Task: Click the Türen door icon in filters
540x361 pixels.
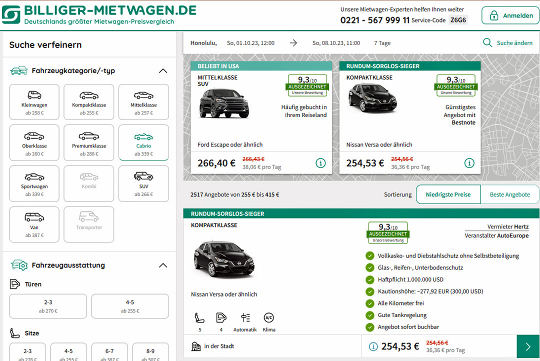Action: pyautogui.click(x=15, y=284)
